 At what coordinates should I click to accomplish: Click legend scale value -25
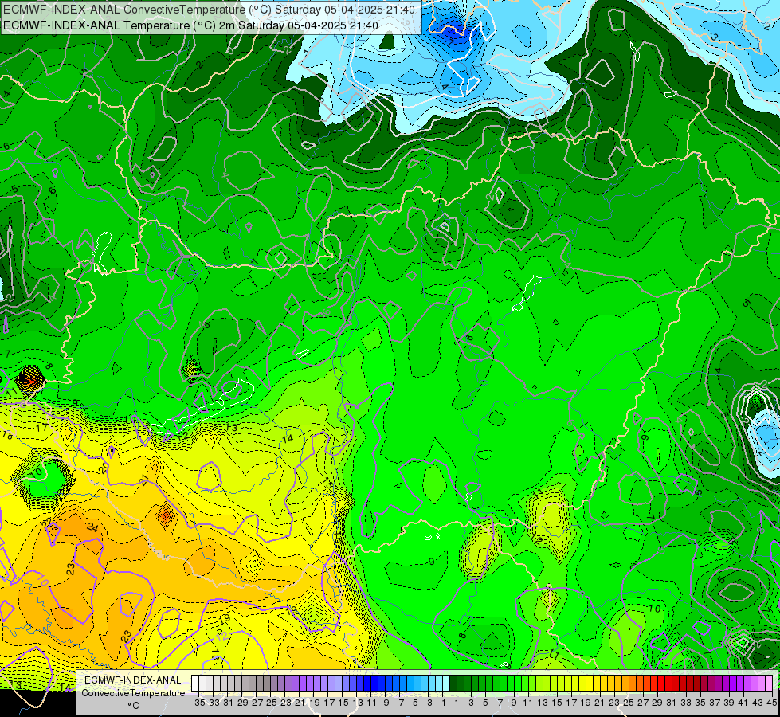point(270,703)
